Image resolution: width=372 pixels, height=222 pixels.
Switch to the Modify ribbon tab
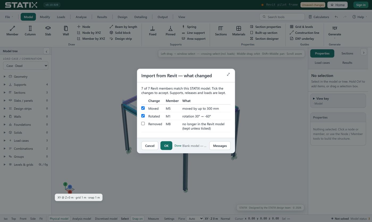pyautogui.click(x=45, y=17)
